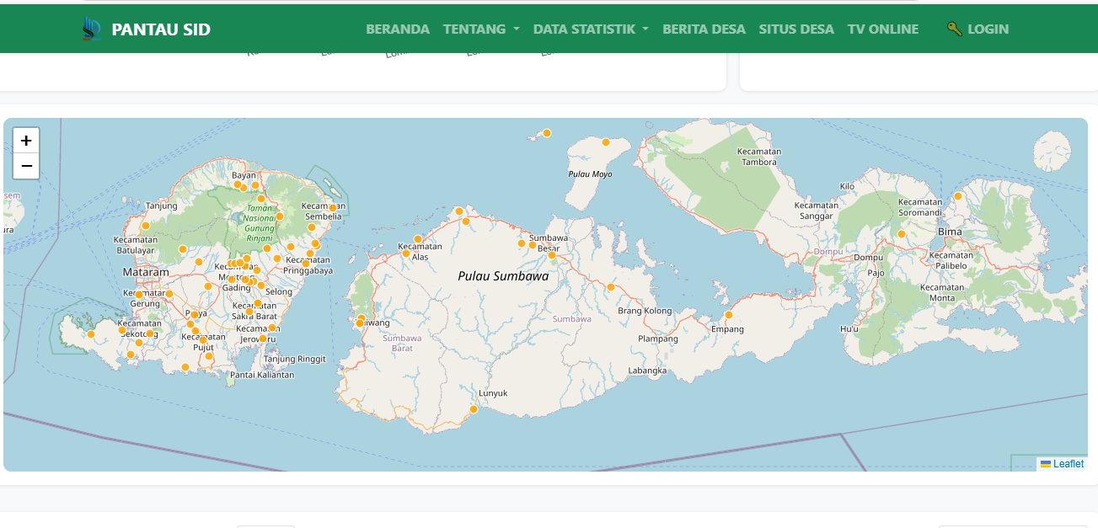Click the Login link

point(988,29)
